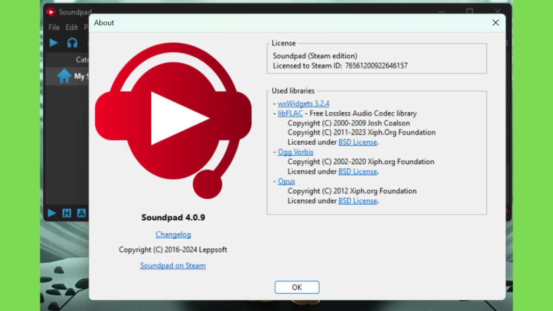Open the Opus library link
The image size is (553, 311).
point(286,181)
